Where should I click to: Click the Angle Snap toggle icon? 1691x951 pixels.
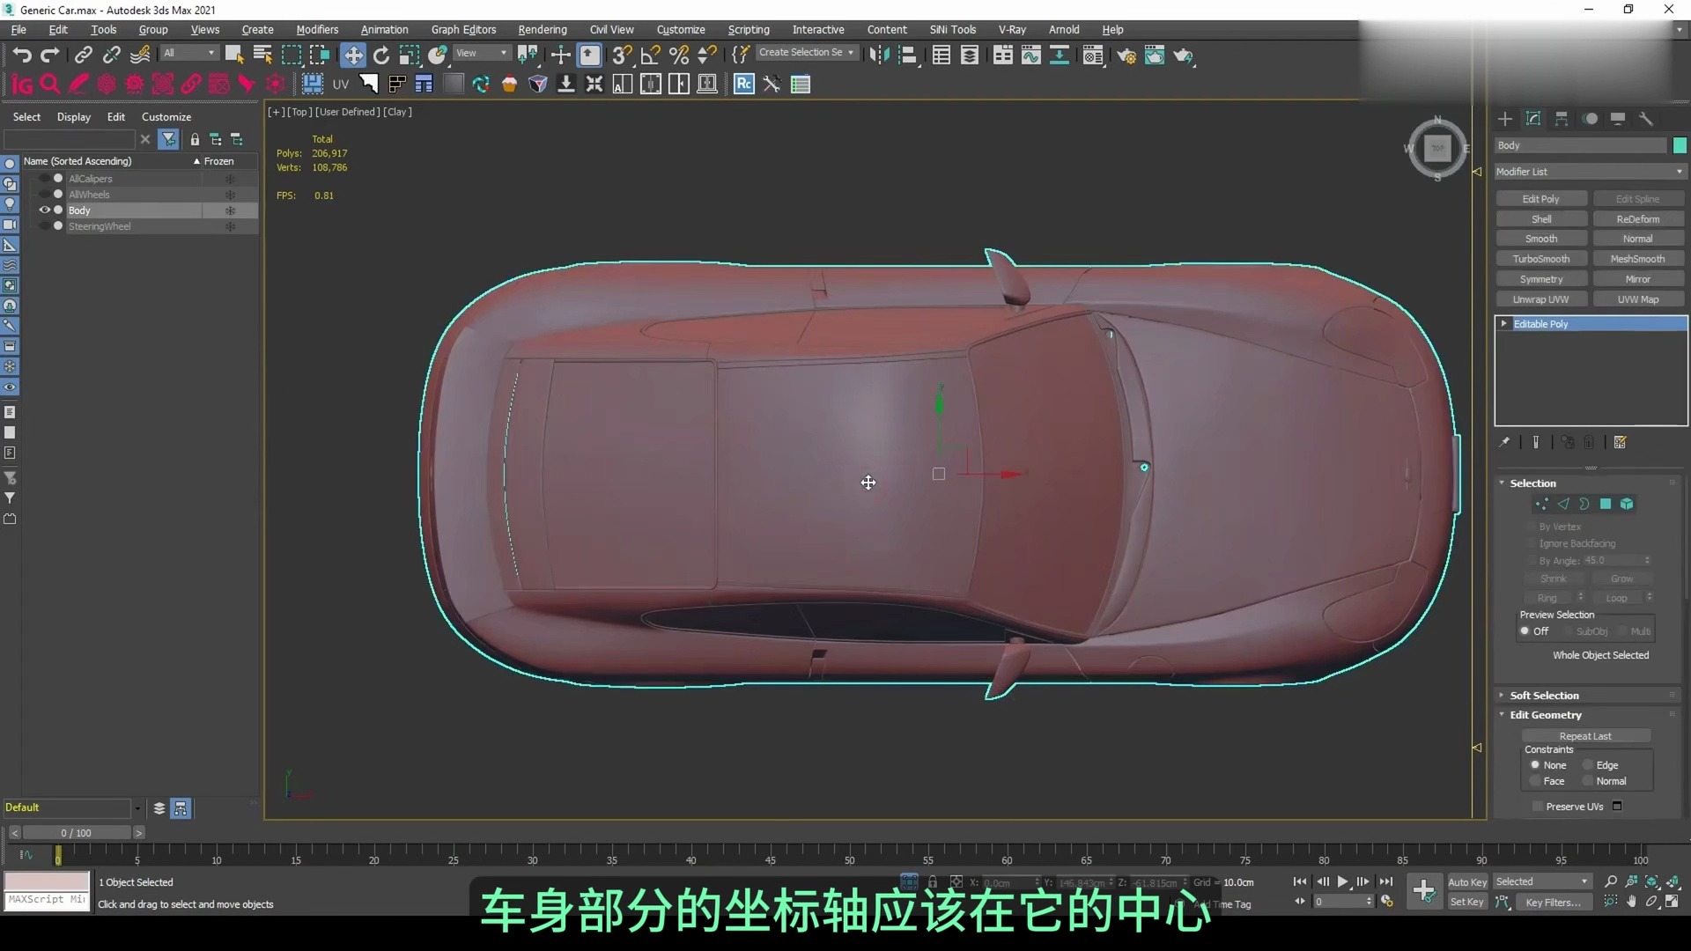pos(650,55)
